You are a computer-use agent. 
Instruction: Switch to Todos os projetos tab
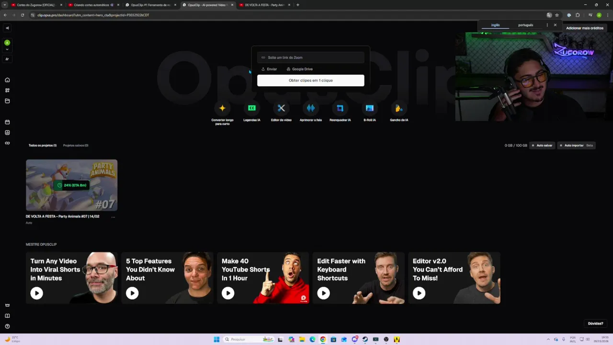pos(43,145)
